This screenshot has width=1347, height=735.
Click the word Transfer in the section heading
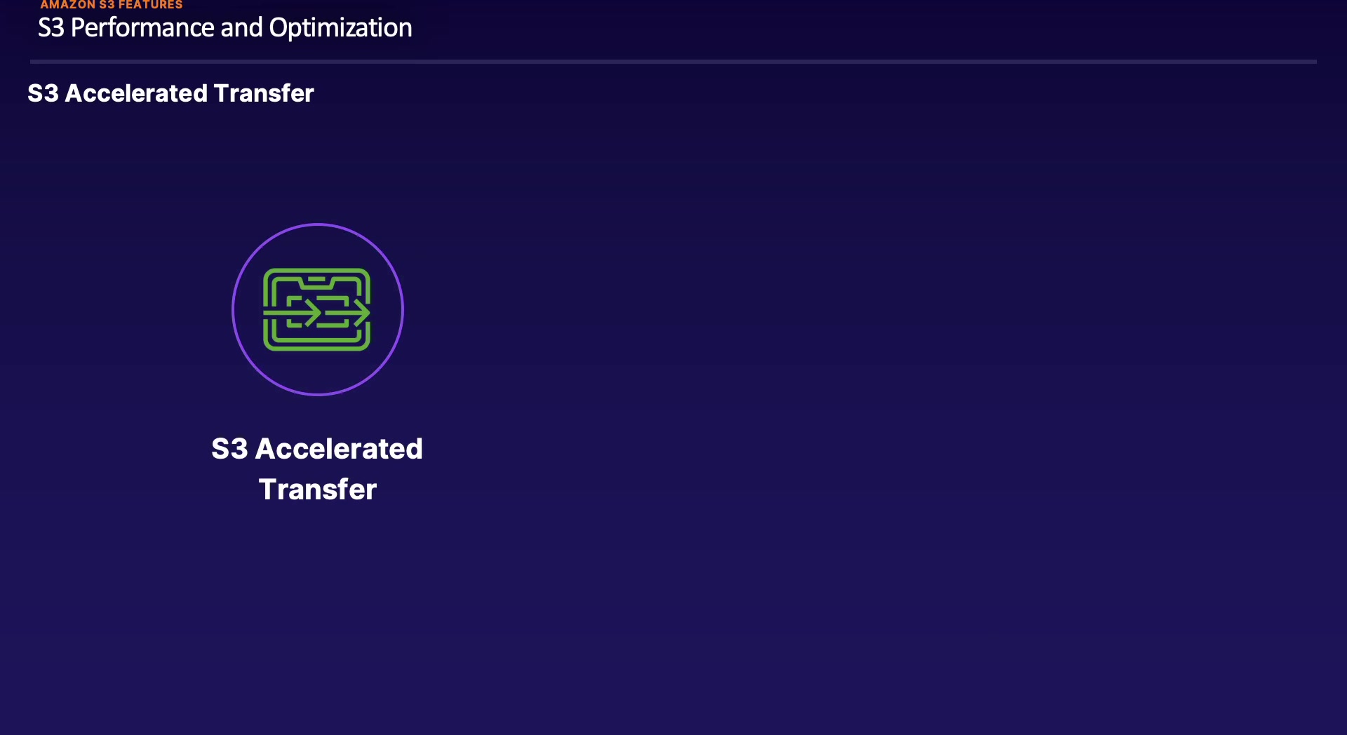pyautogui.click(x=263, y=93)
